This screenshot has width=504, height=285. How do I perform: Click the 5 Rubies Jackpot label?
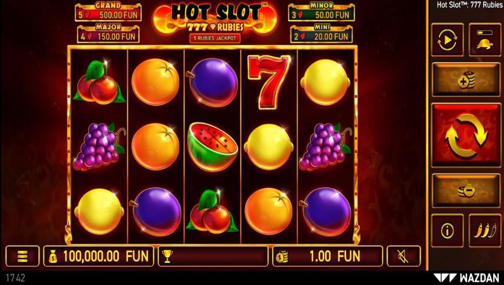[x=215, y=38]
